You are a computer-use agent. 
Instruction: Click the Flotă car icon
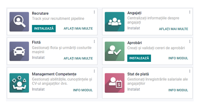19,51
